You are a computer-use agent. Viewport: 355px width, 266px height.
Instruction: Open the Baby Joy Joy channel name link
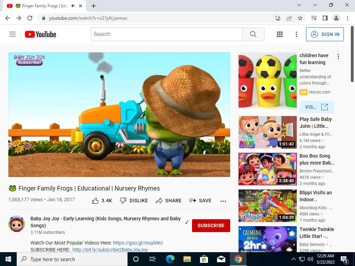[x=105, y=222]
